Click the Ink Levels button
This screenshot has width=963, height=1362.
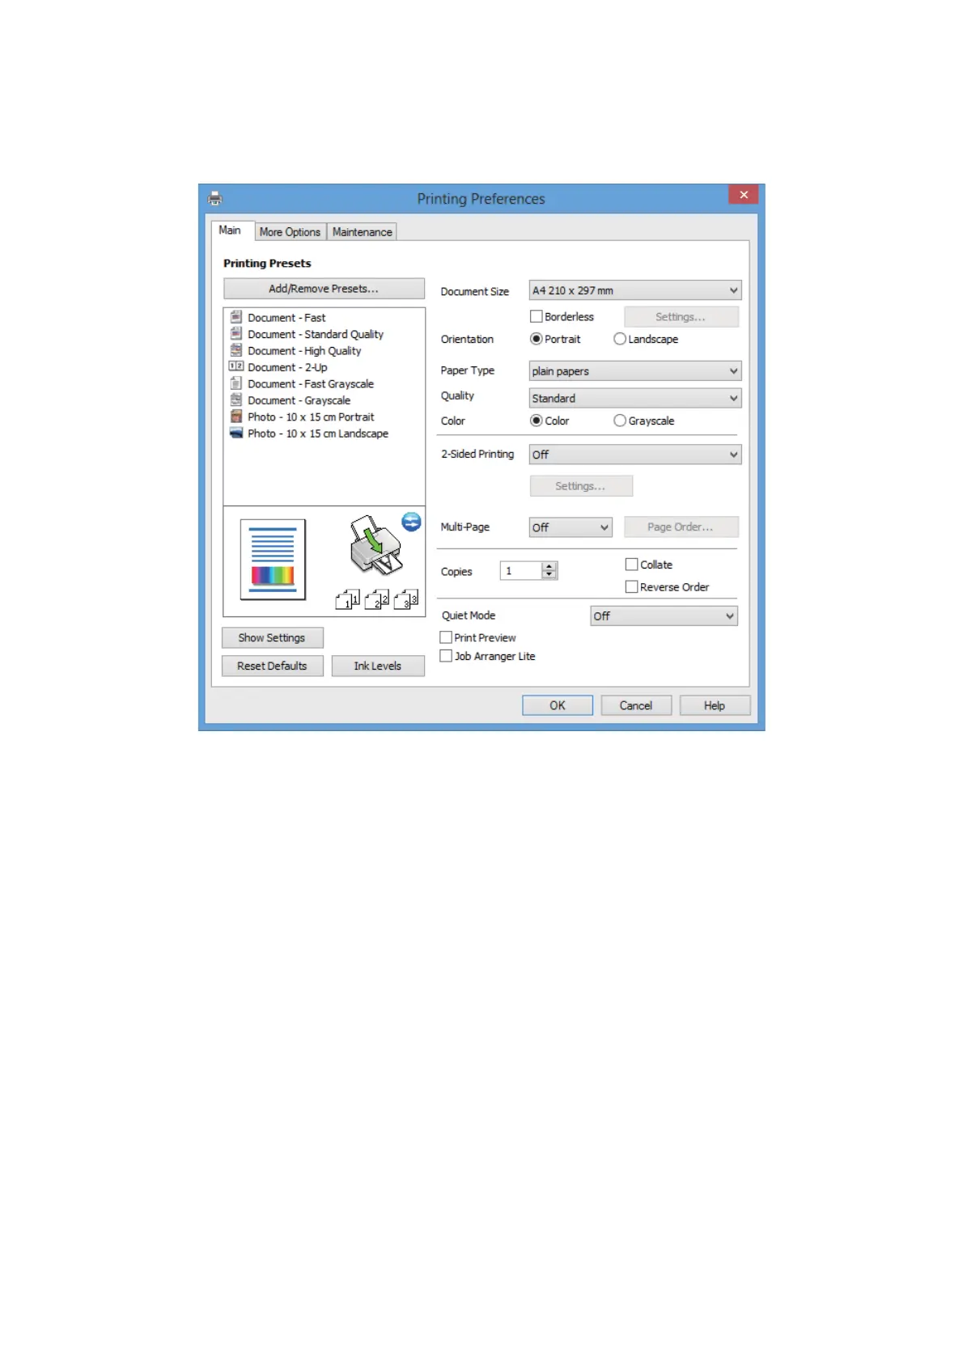tap(377, 666)
